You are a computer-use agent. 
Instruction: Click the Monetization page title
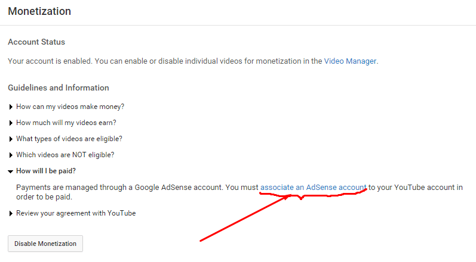click(39, 11)
